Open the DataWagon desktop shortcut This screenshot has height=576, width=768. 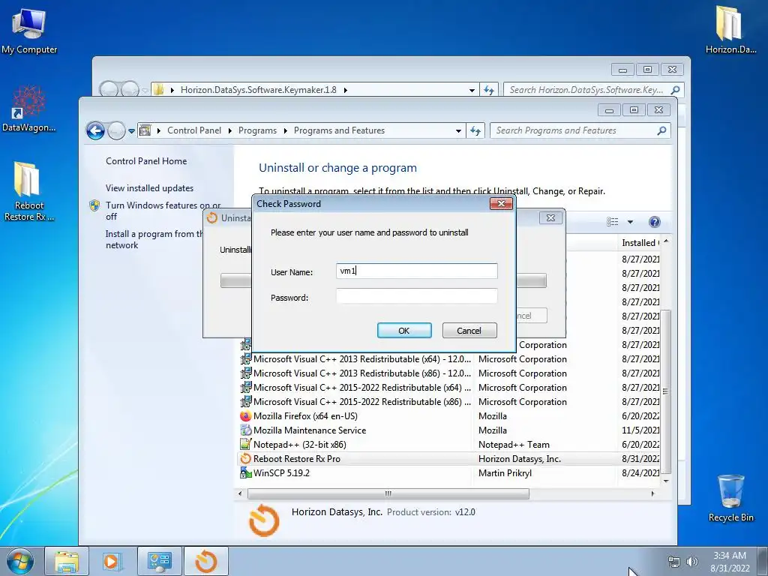(x=28, y=108)
